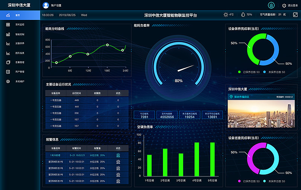Click the bar-column icon beside 智能控制

click(8, 34)
